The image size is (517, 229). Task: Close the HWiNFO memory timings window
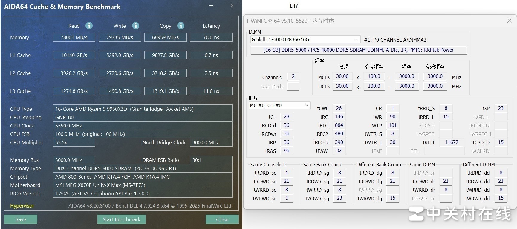click(509, 21)
